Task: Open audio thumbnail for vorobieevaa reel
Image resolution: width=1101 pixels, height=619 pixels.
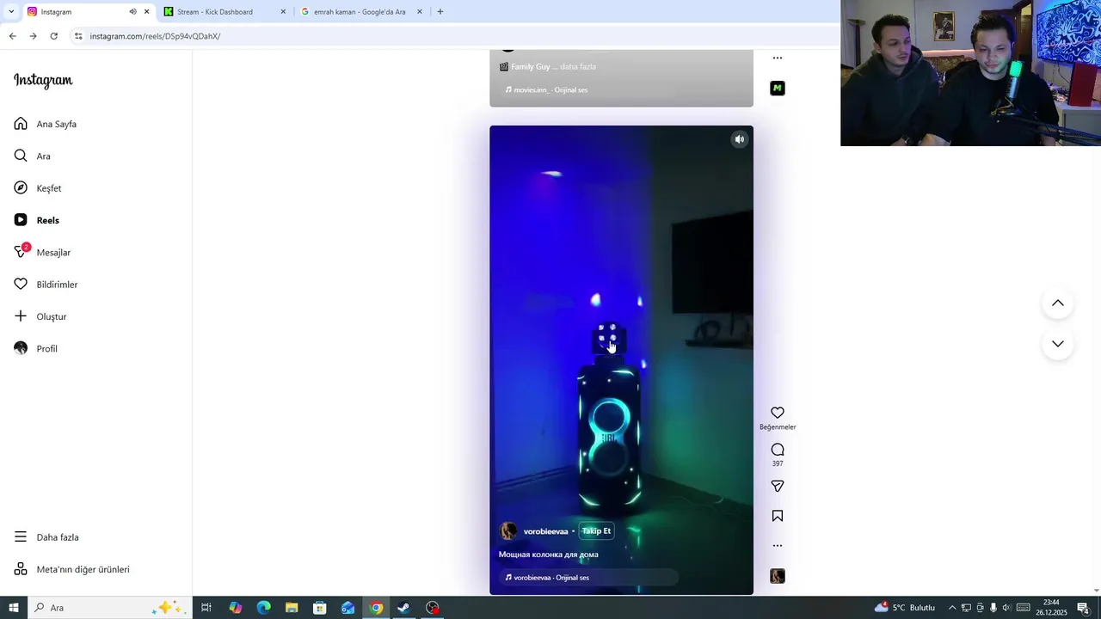Action: (778, 576)
